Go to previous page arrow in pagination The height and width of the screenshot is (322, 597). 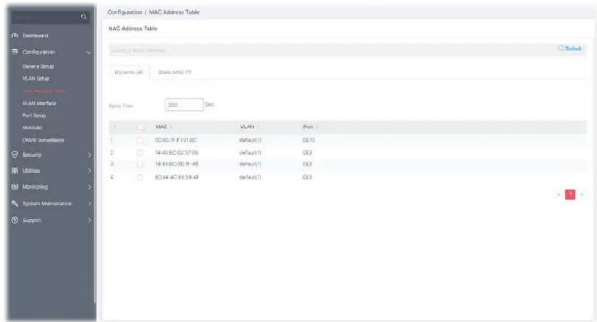559,195
